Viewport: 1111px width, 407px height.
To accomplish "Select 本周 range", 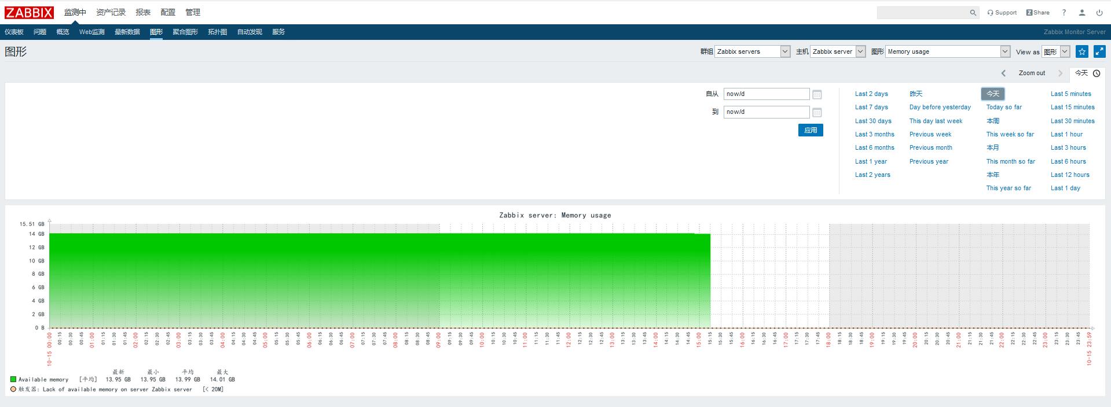I will click(993, 121).
